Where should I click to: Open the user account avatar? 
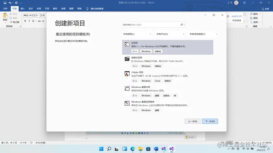(x=236, y=3)
